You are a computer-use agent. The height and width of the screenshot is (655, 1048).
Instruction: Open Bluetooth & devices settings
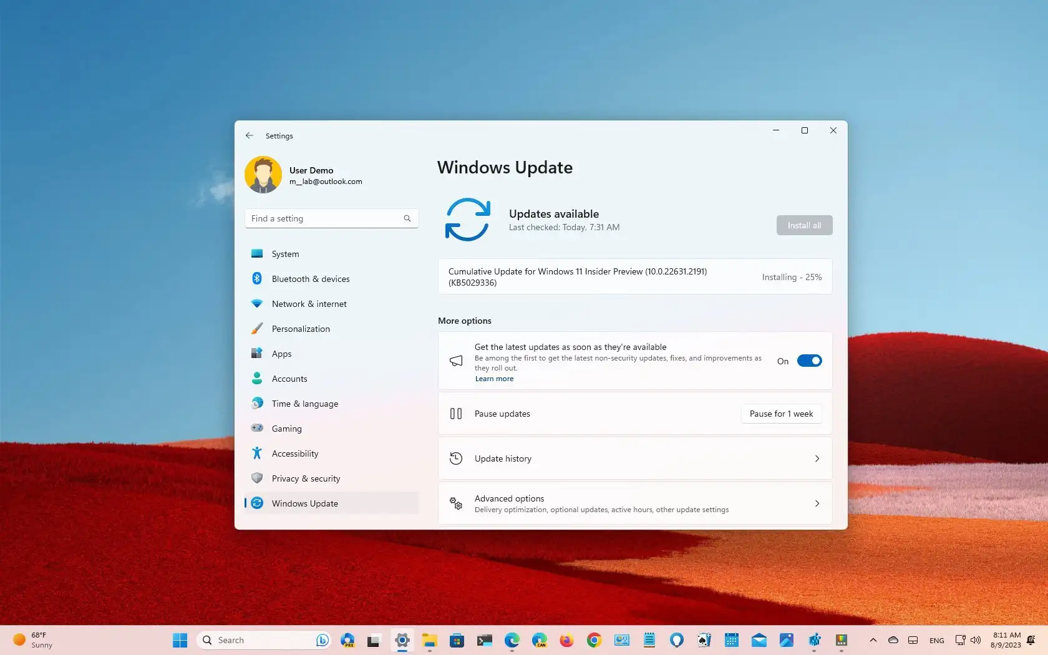coord(310,279)
